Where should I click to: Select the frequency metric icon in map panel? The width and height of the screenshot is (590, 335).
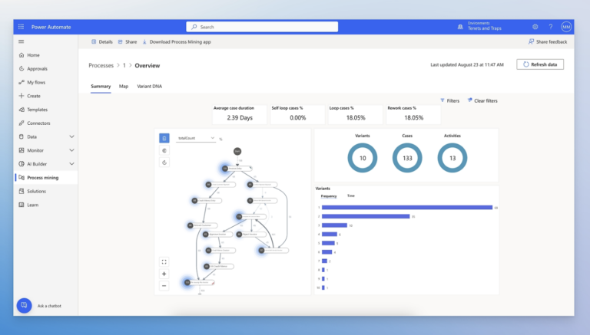point(164,138)
